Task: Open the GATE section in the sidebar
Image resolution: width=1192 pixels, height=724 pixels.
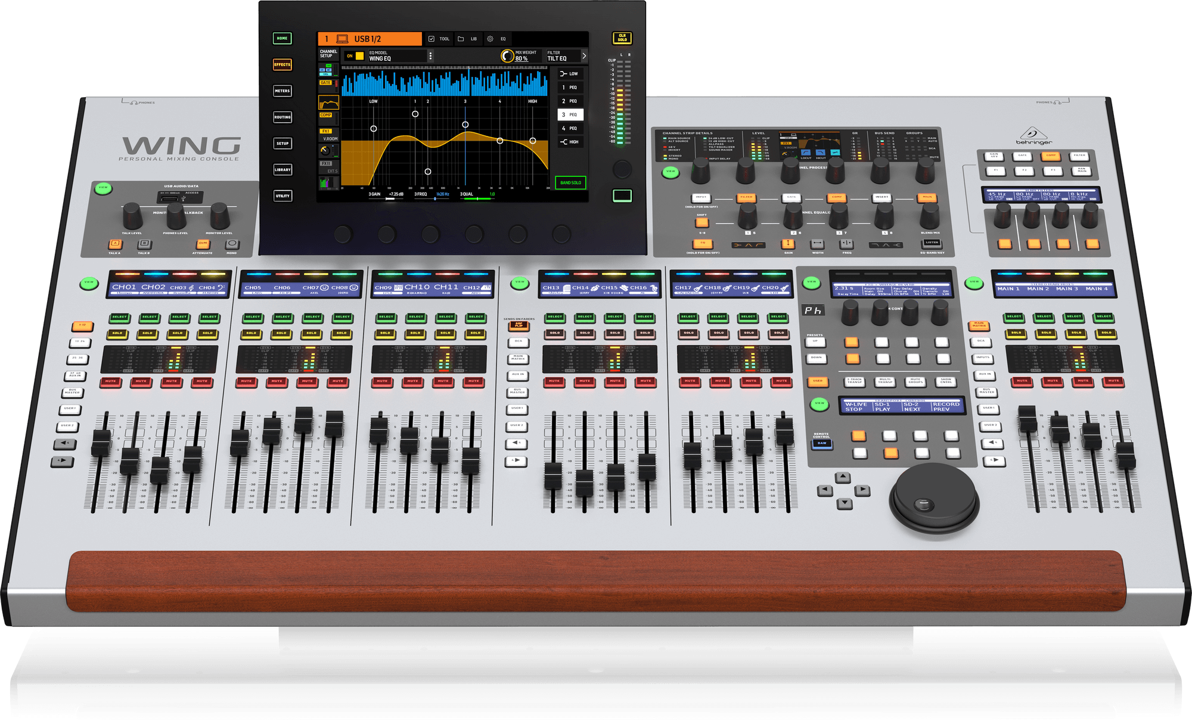Action: (x=326, y=83)
